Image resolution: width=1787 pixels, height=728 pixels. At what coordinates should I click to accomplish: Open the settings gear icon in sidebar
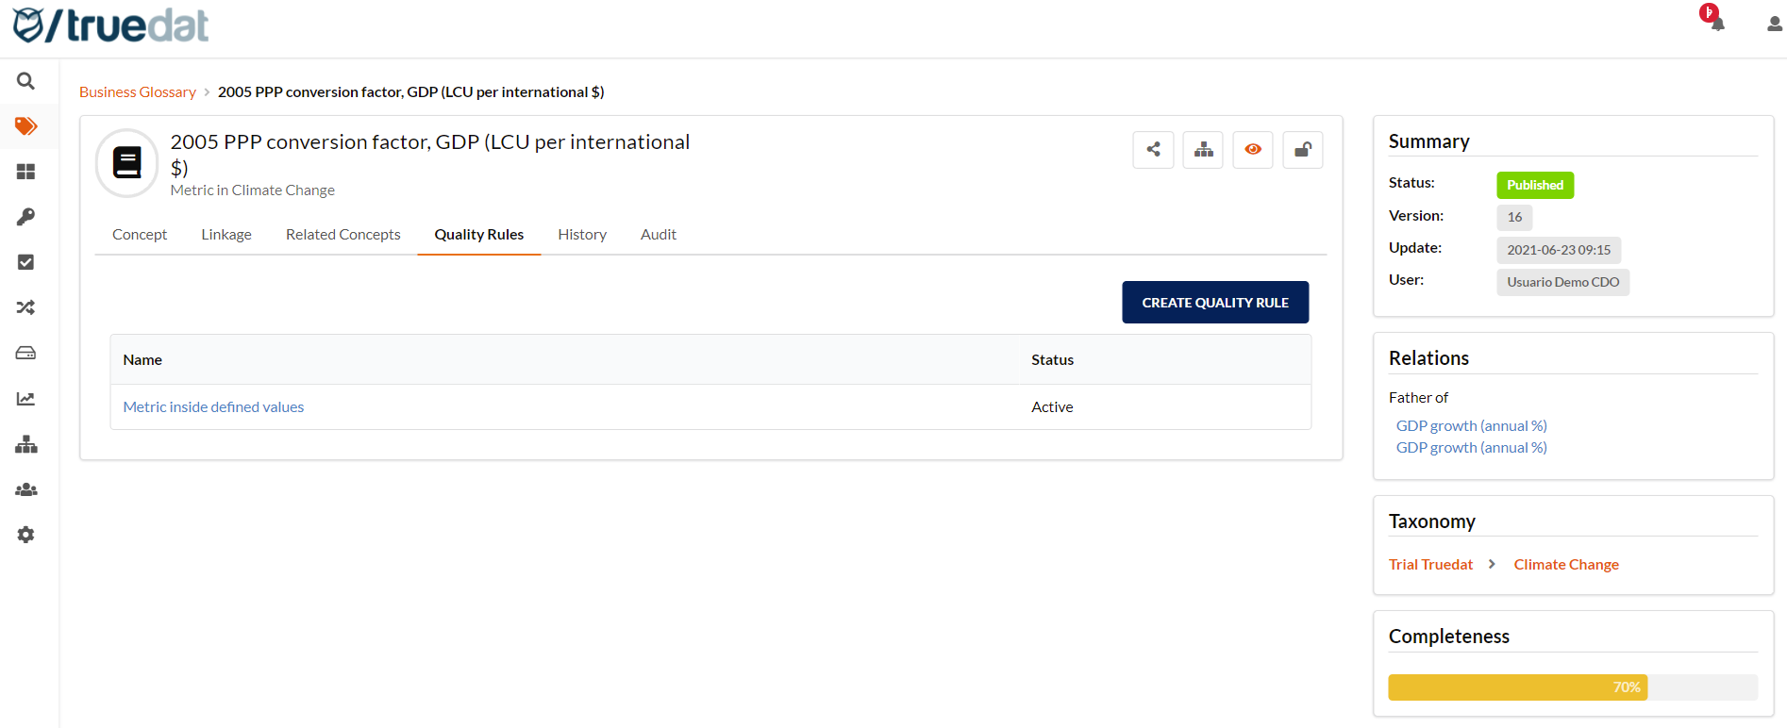point(25,535)
